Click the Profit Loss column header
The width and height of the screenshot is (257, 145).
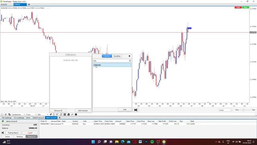coord(173,121)
